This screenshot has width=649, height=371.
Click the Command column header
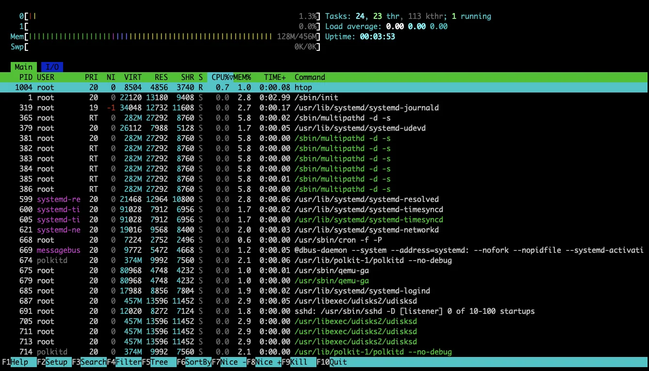(x=310, y=77)
